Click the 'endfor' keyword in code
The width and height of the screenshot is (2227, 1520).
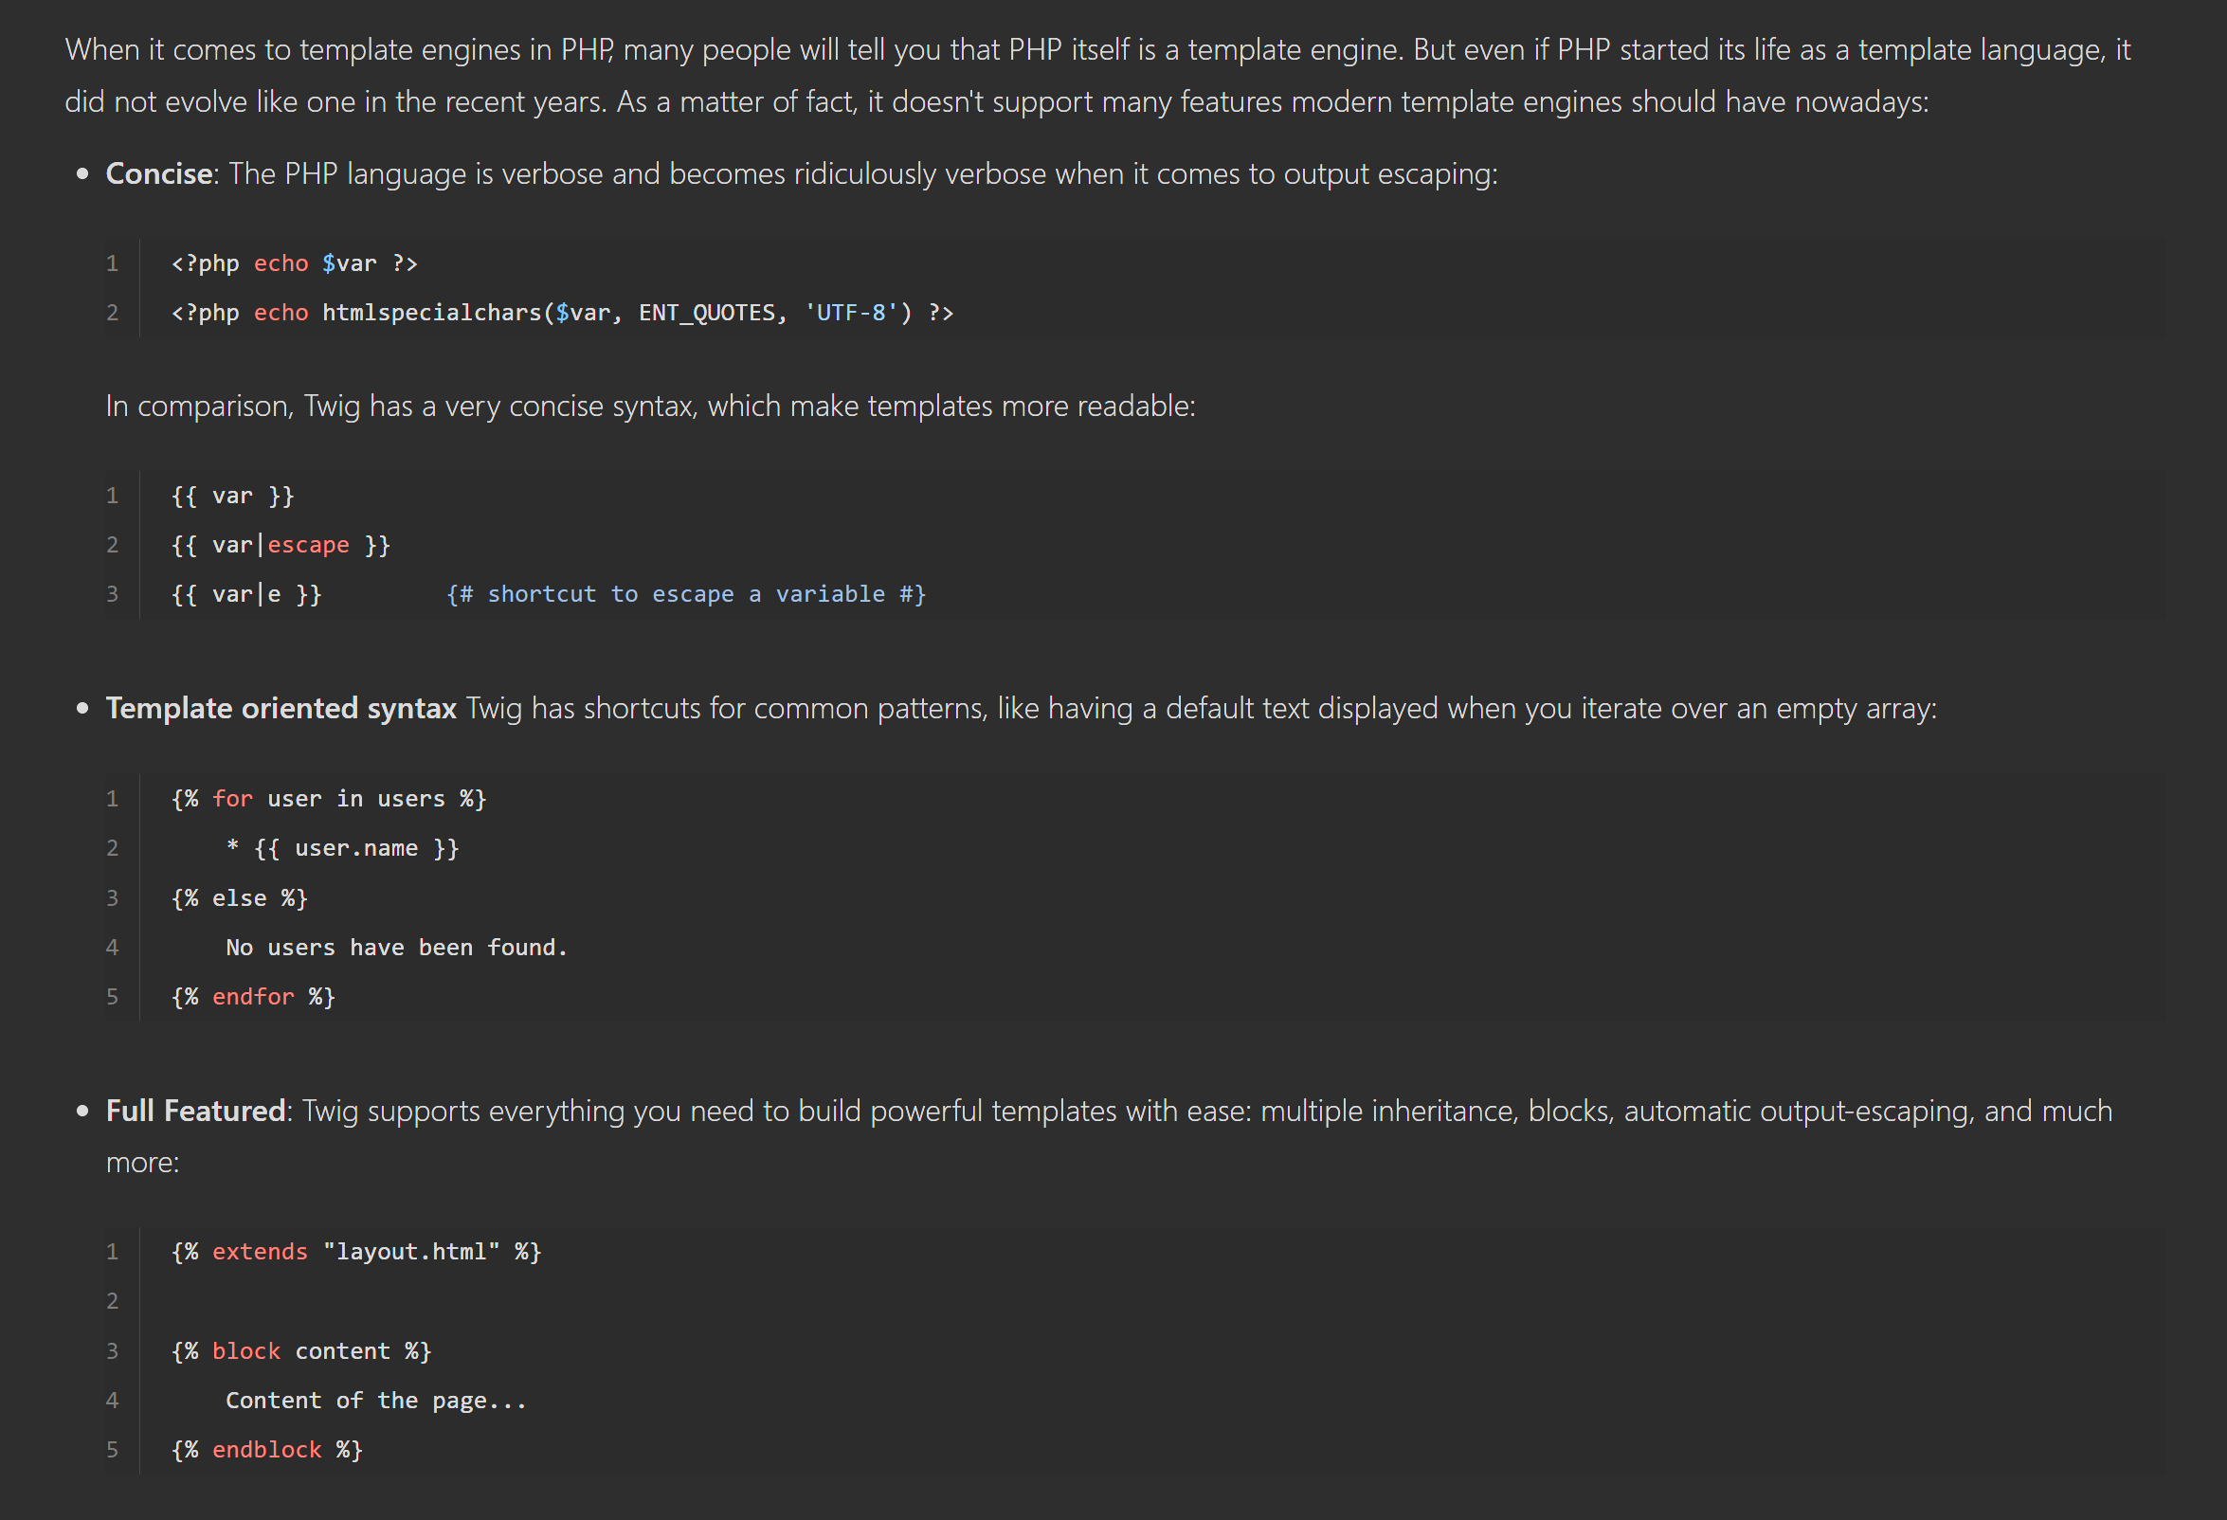click(253, 997)
